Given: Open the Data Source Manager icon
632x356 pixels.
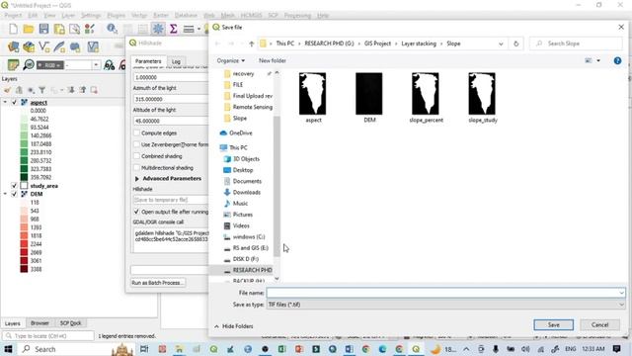Looking at the screenshot, I should tap(13, 46).
